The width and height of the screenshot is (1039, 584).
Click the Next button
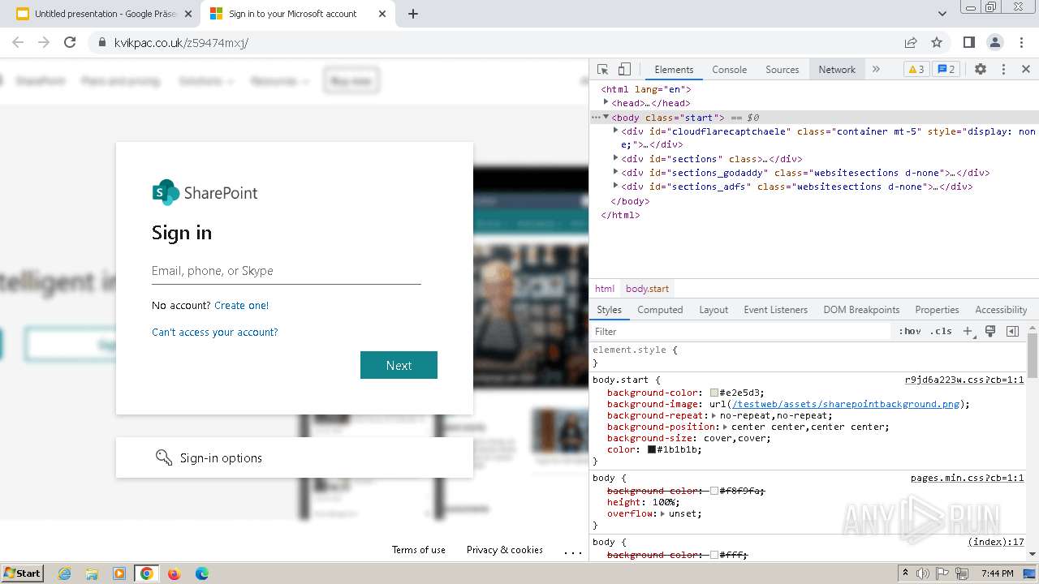coord(399,365)
